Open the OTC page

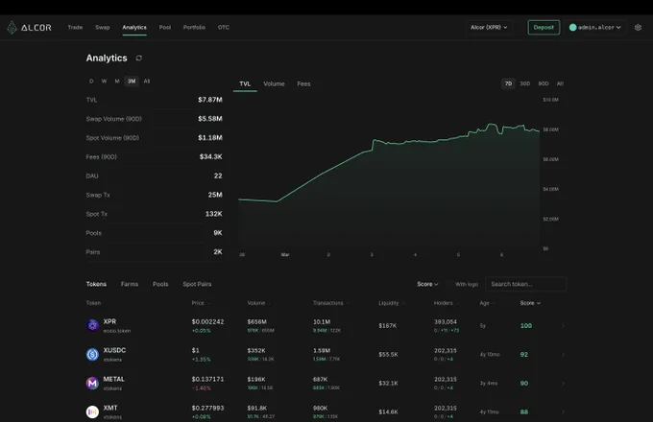(223, 28)
